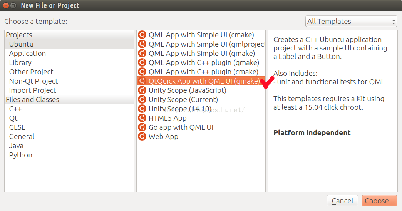Image resolution: width=402 pixels, height=211 pixels.
Task: Select C++ under Files and Classes
Action: pos(69,109)
